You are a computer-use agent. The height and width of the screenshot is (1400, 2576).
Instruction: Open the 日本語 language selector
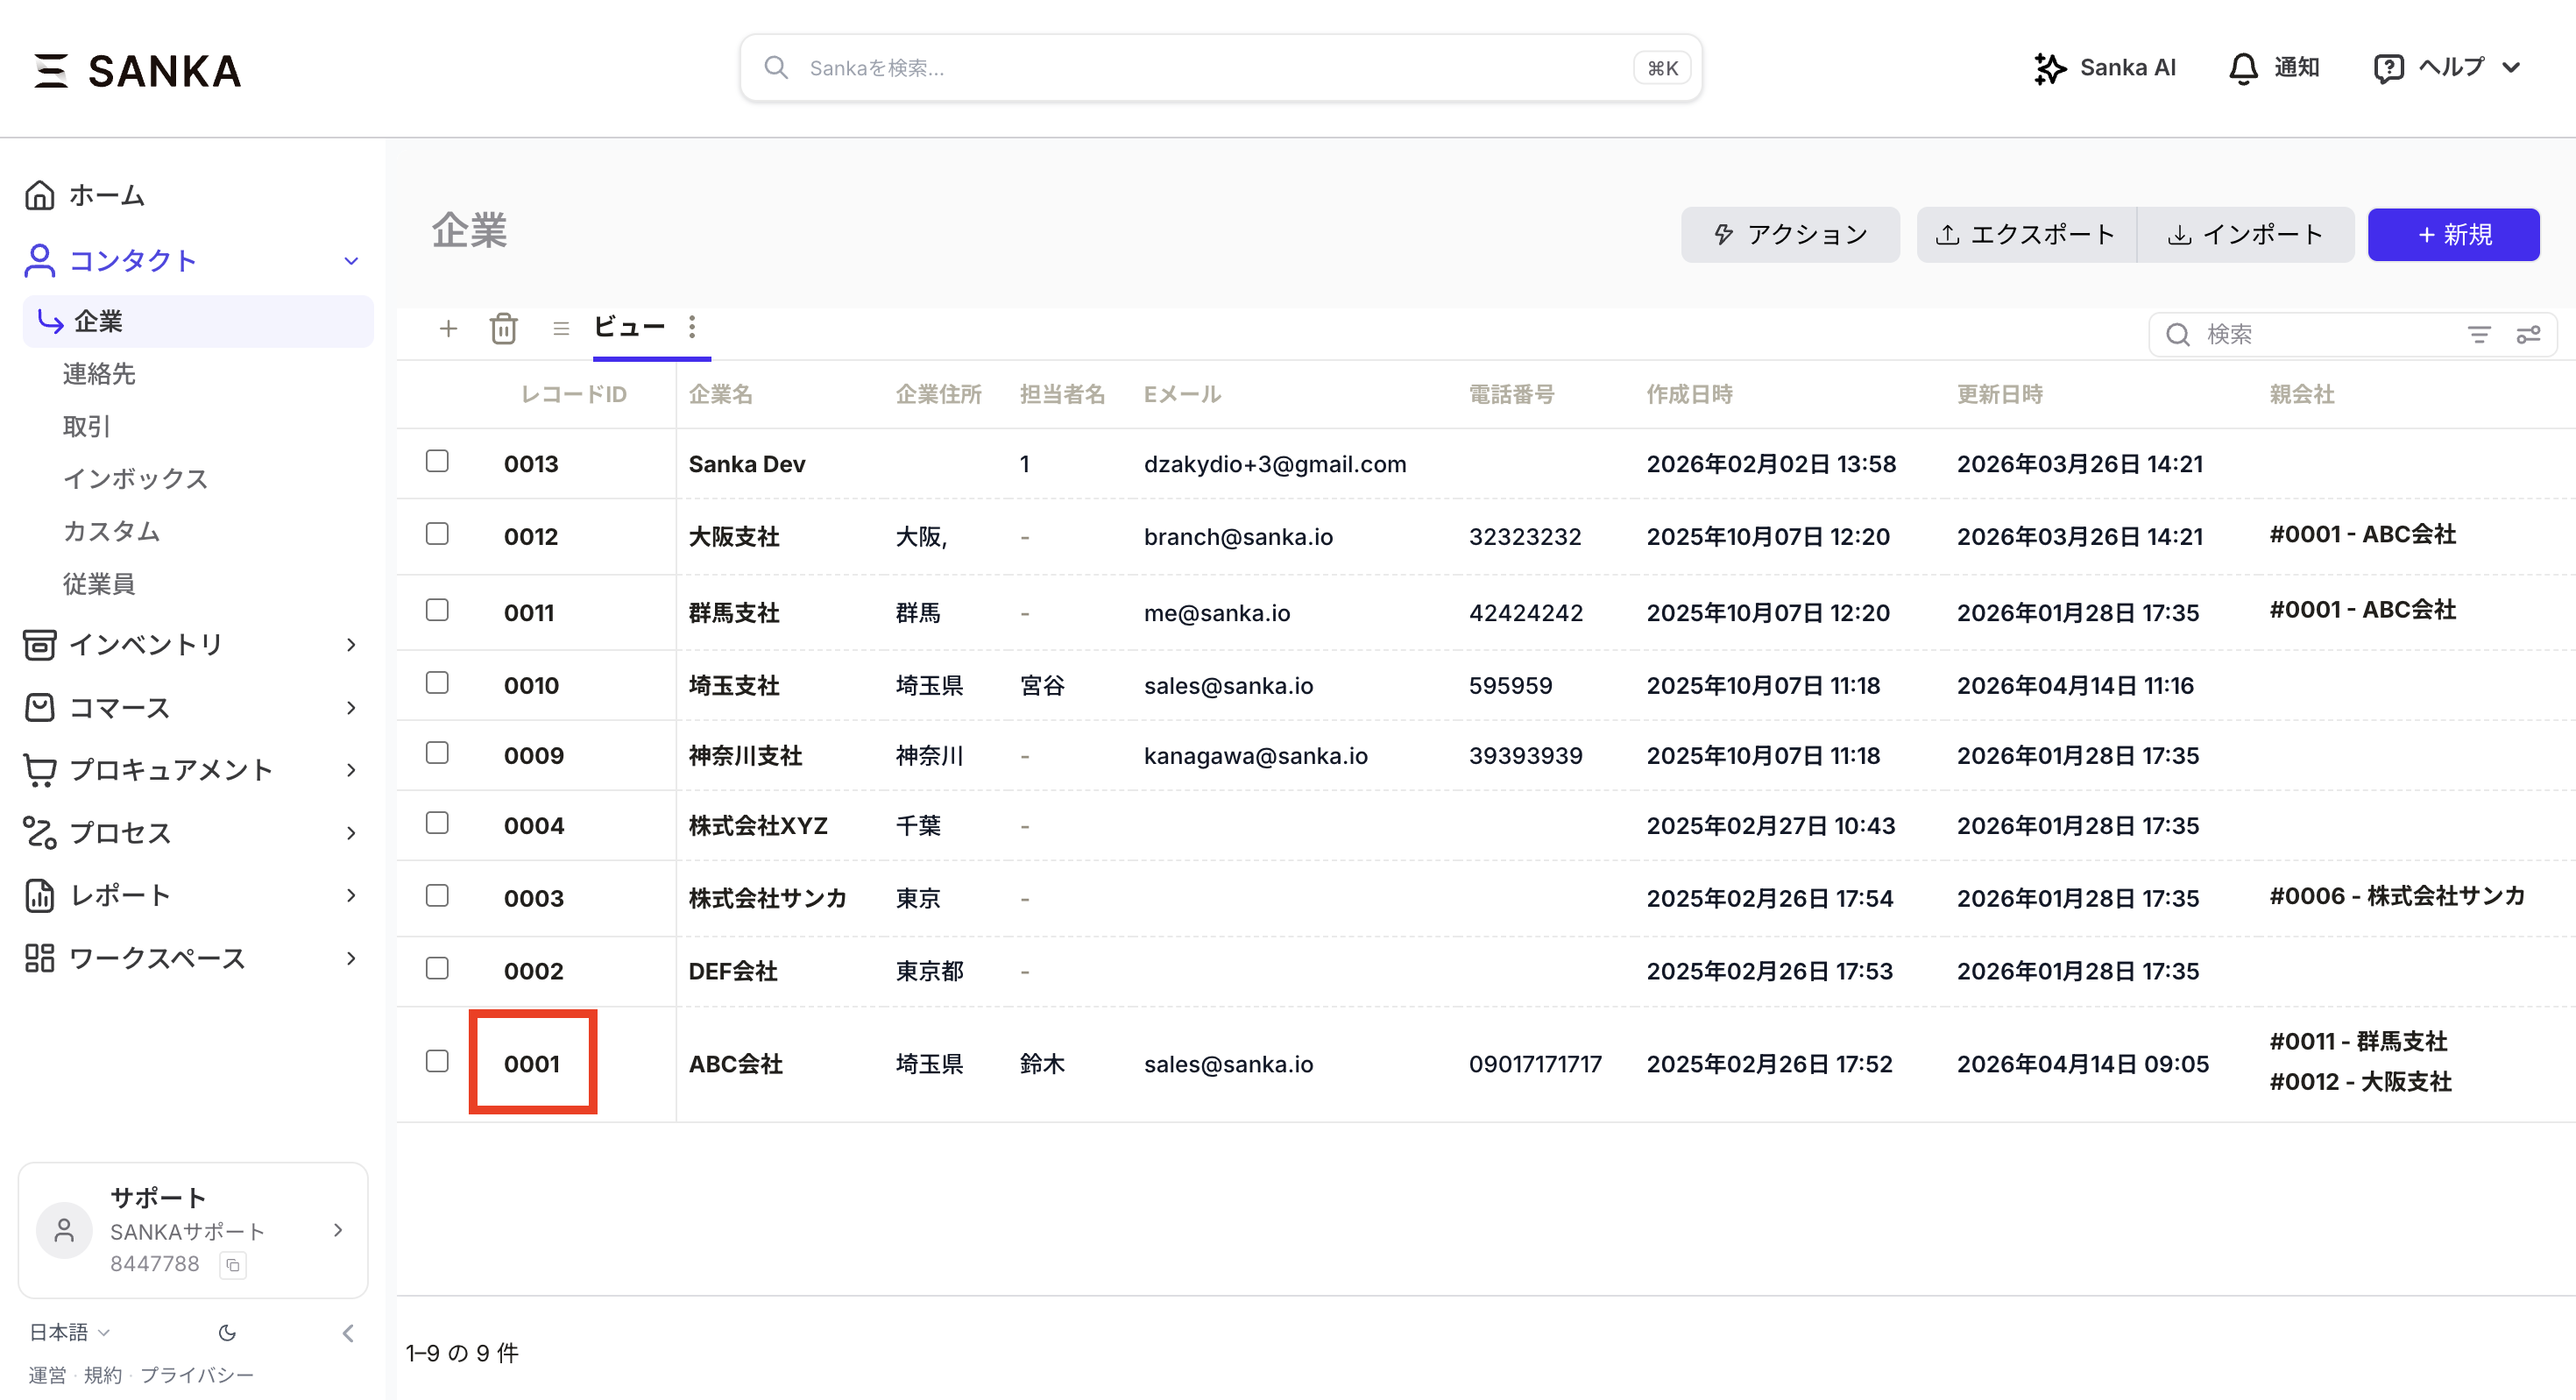coord(68,1332)
